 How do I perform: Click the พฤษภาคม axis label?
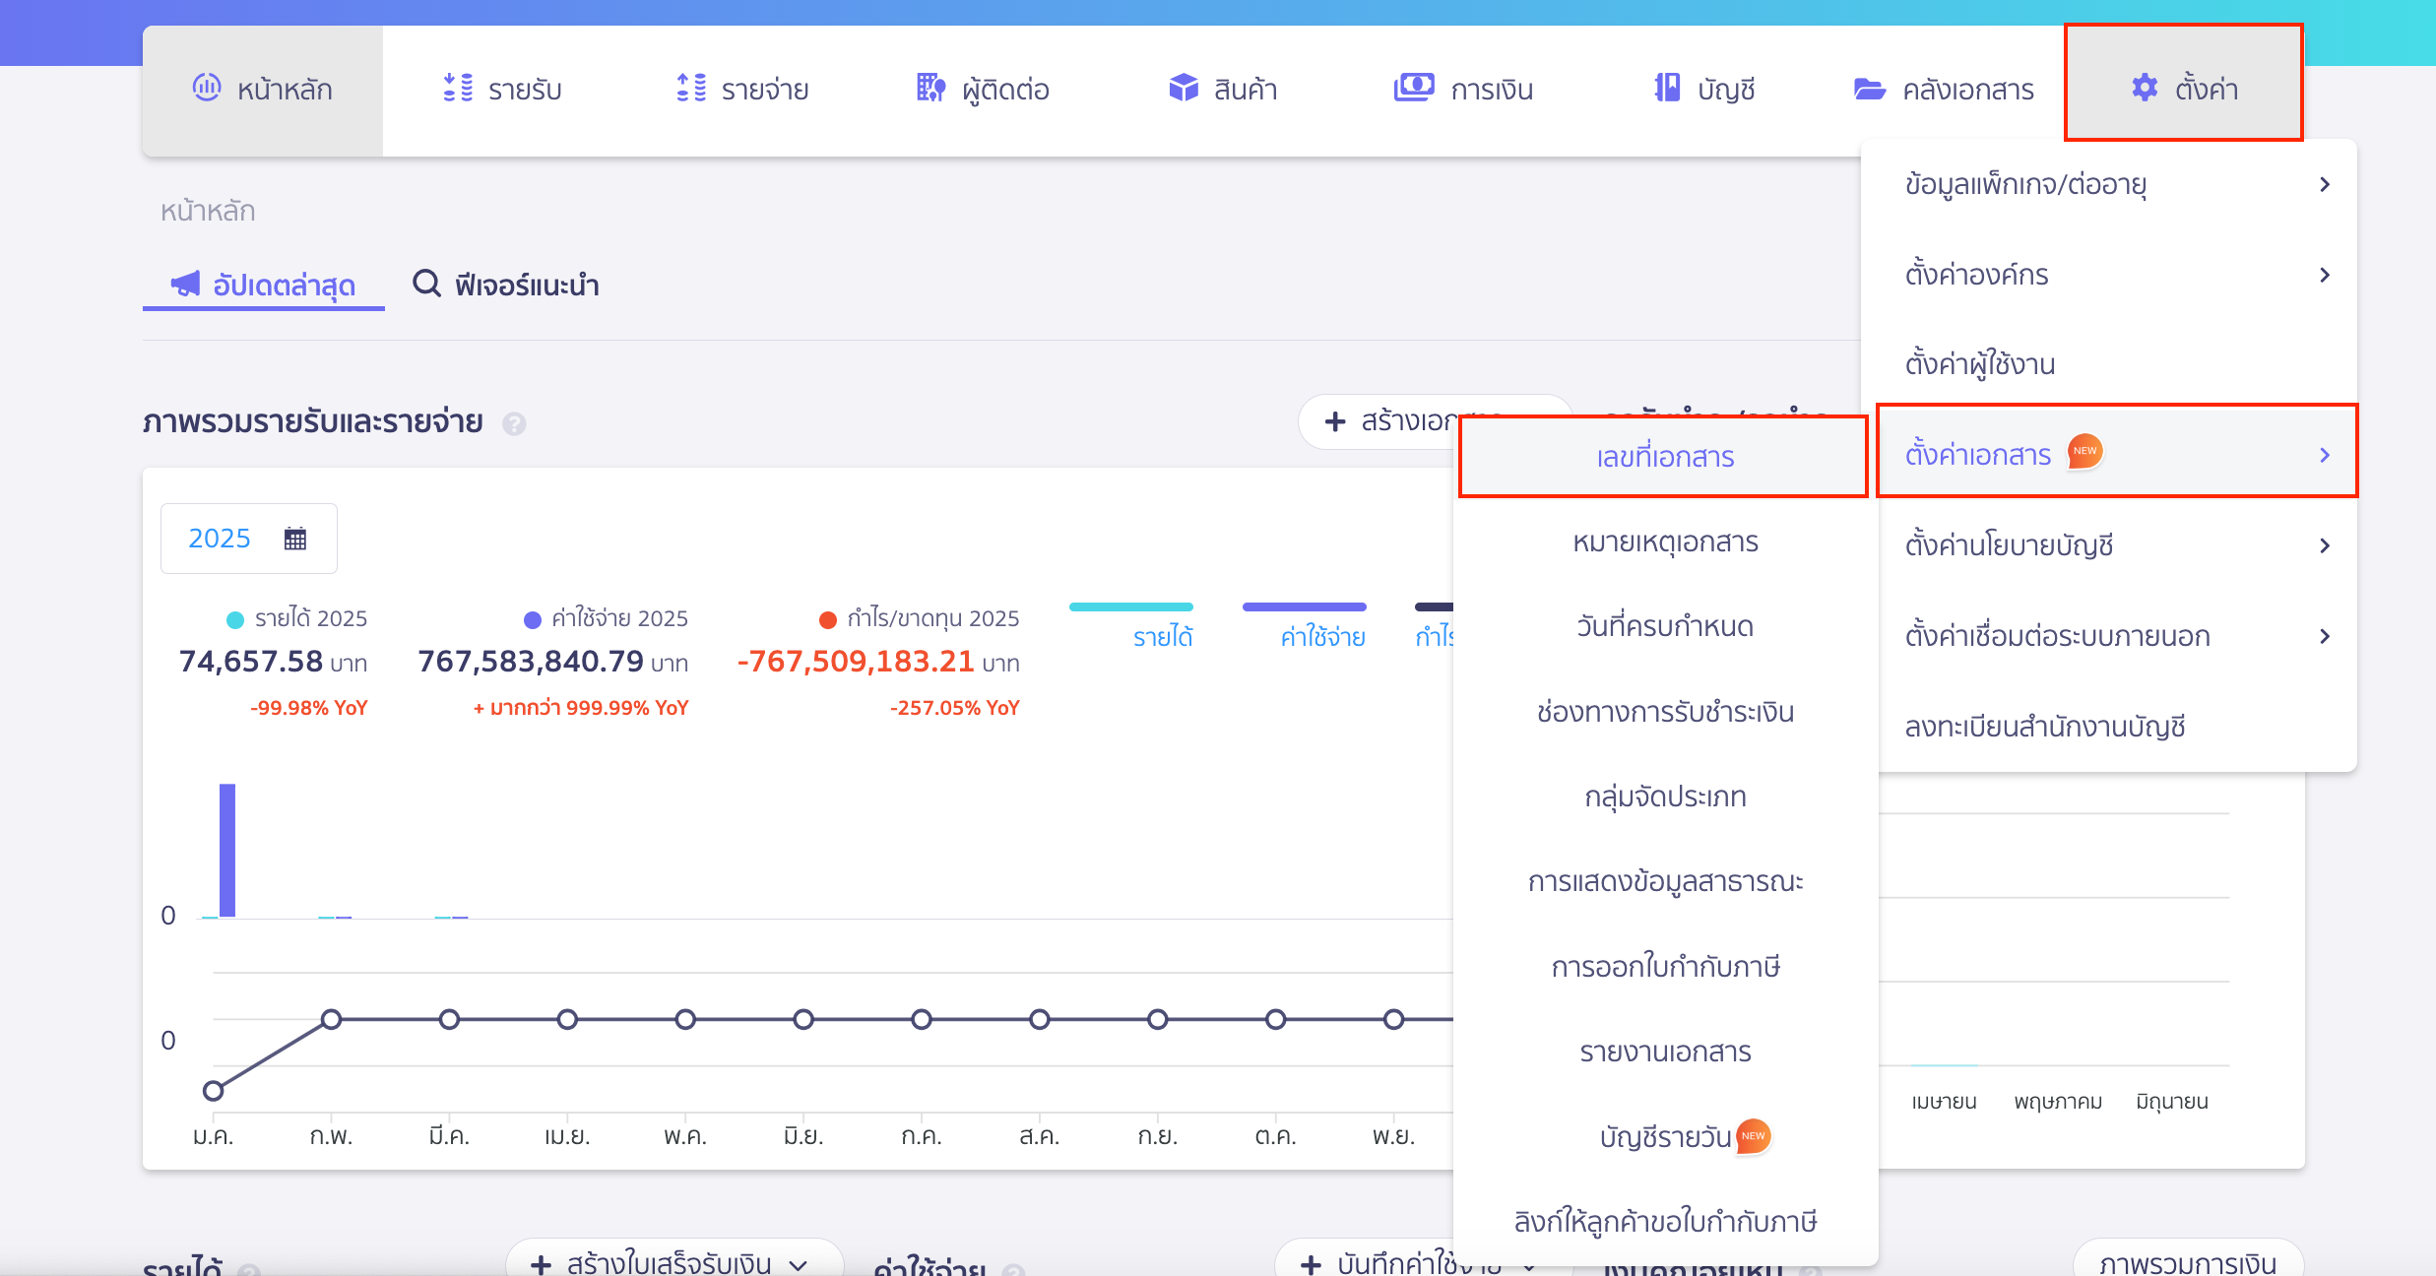[2058, 1101]
